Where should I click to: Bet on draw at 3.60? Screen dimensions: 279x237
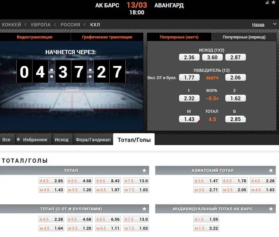click(212, 57)
